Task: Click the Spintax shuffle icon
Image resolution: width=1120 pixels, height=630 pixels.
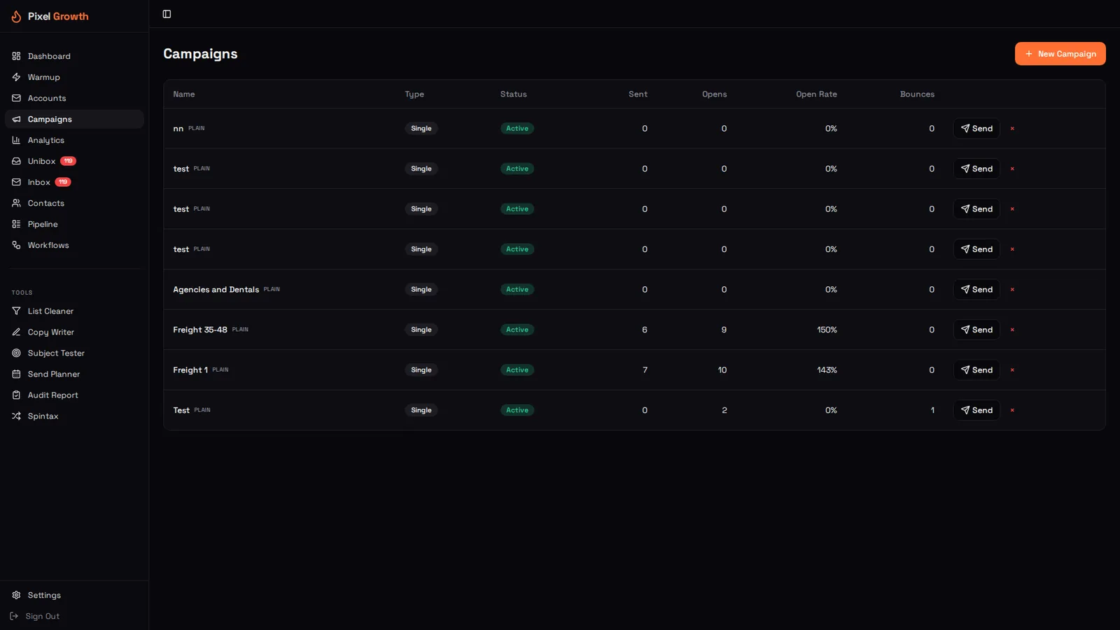Action: point(16,416)
